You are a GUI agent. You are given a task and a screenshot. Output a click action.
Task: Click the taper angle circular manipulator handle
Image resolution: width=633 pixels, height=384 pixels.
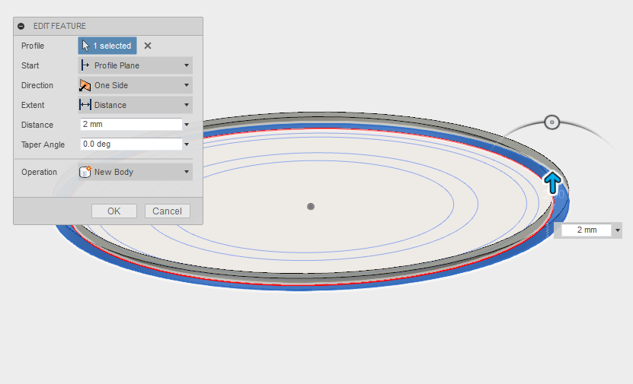pyautogui.click(x=551, y=122)
